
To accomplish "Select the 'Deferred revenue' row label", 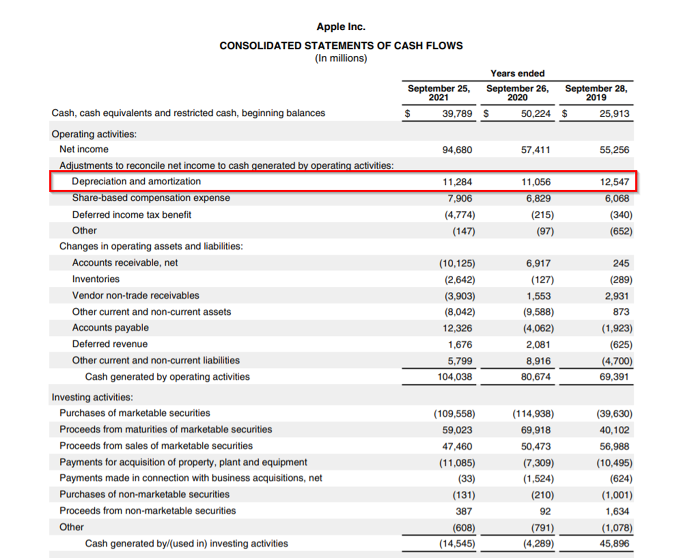I will pyautogui.click(x=110, y=344).
